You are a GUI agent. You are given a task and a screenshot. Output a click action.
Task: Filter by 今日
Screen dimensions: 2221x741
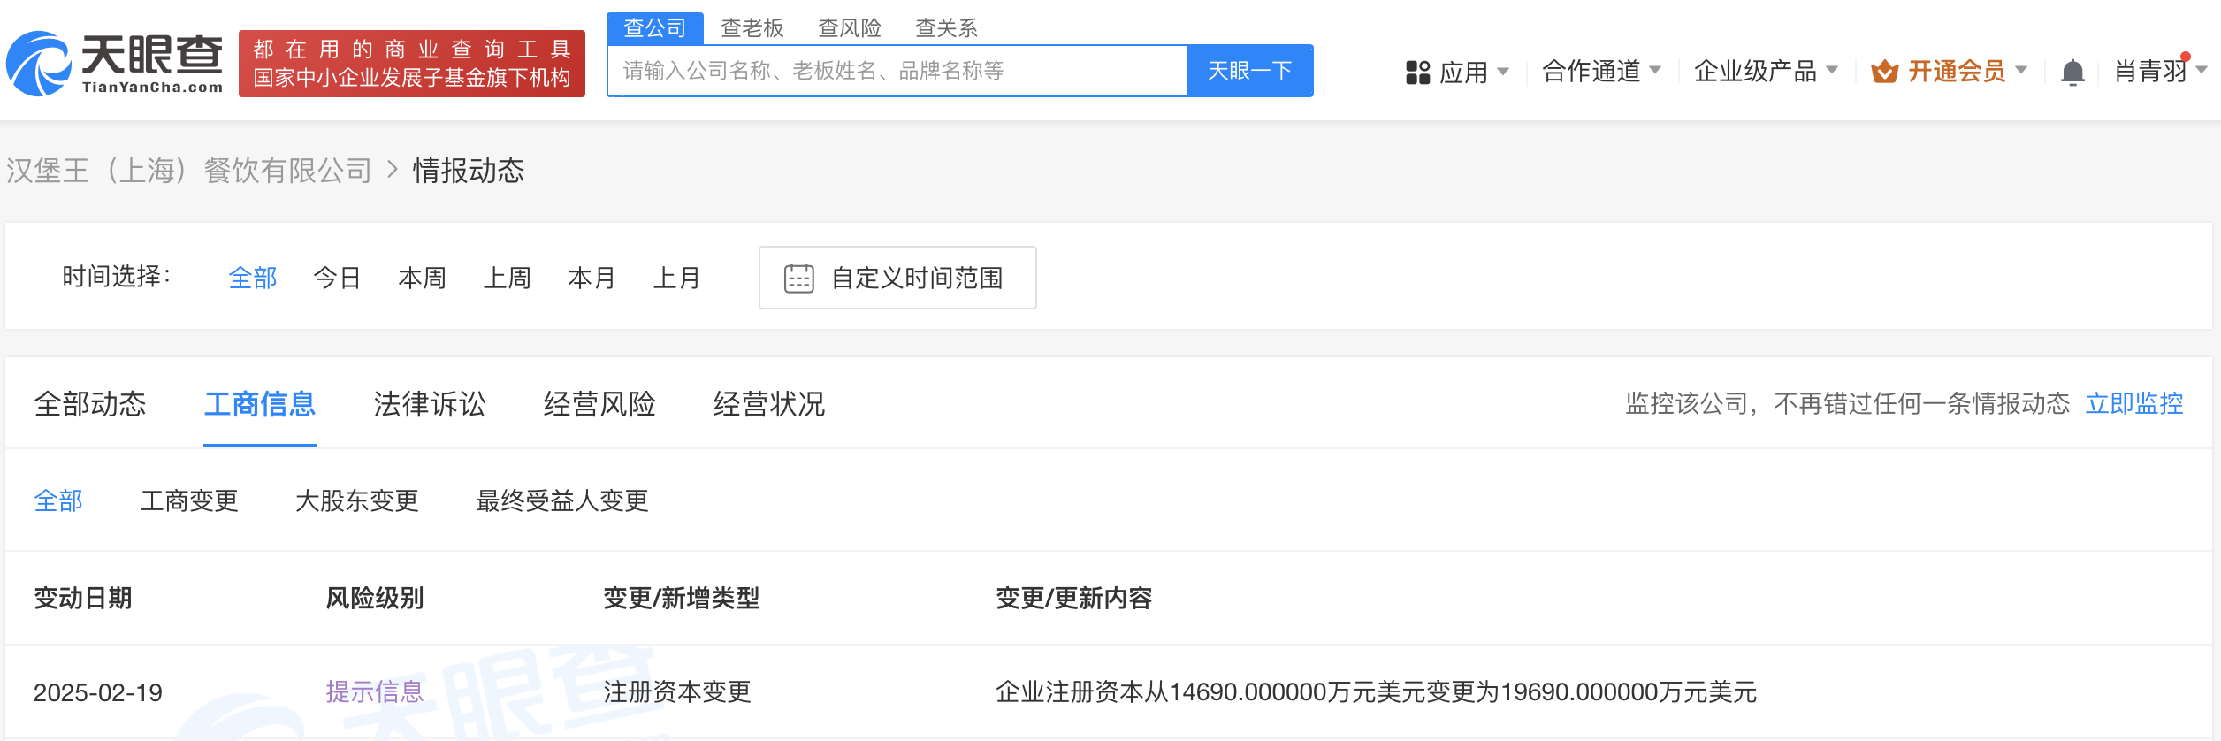[x=338, y=279]
